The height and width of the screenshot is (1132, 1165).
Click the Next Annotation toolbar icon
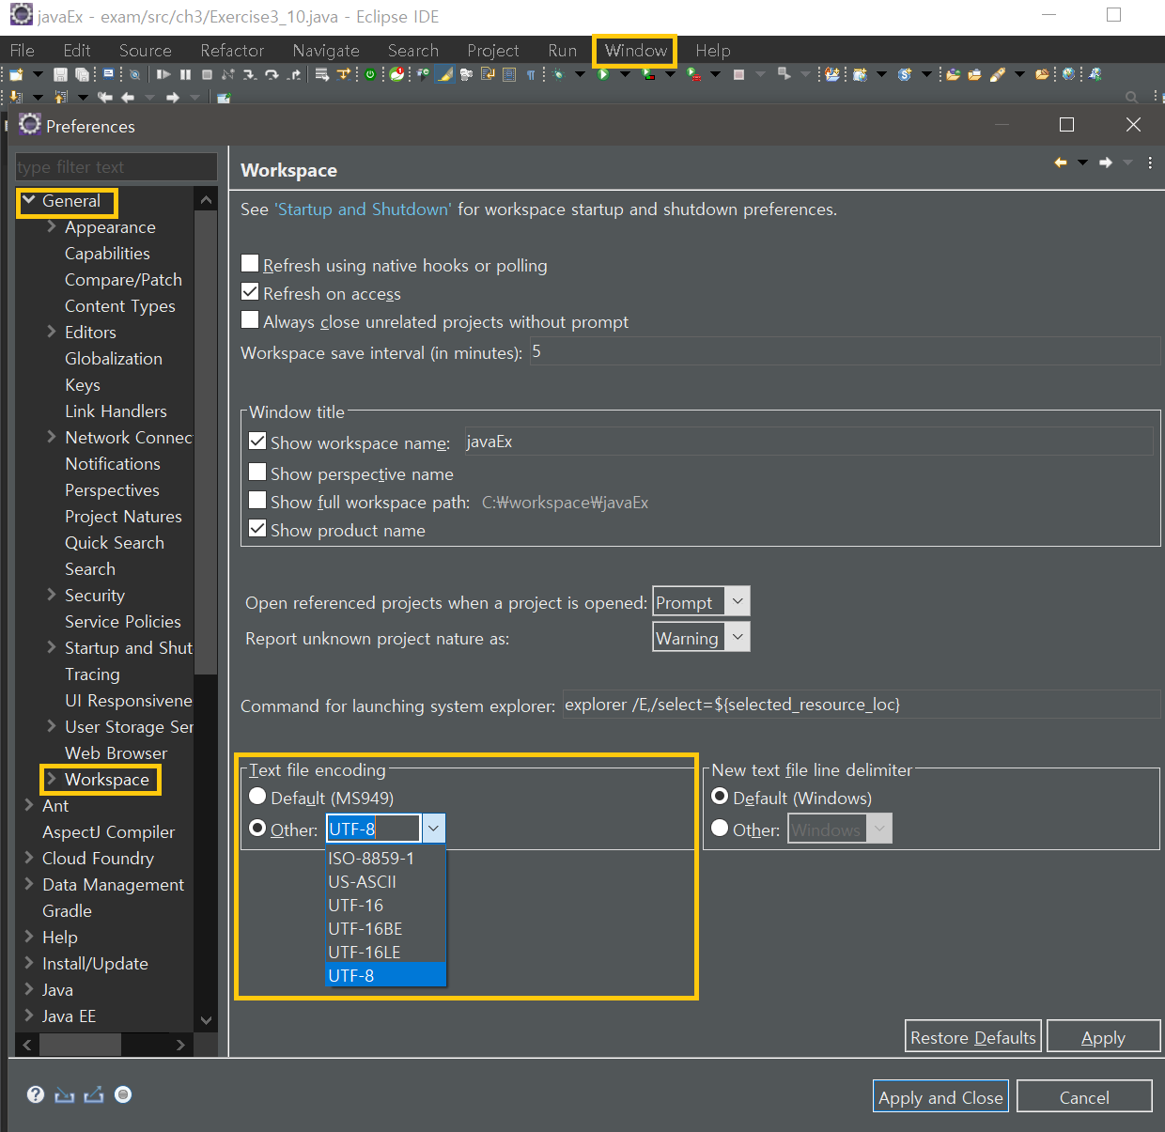point(16,97)
